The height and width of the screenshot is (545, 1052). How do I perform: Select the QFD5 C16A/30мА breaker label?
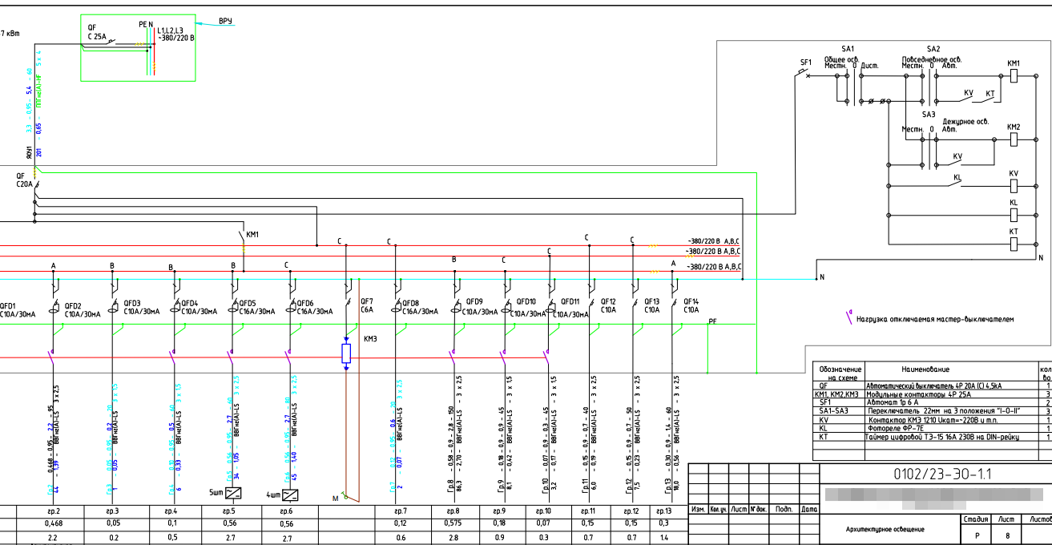pos(256,307)
